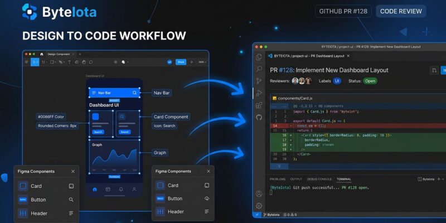
Task: Switch to Design Component tab in Figma
Action: coord(59,54)
